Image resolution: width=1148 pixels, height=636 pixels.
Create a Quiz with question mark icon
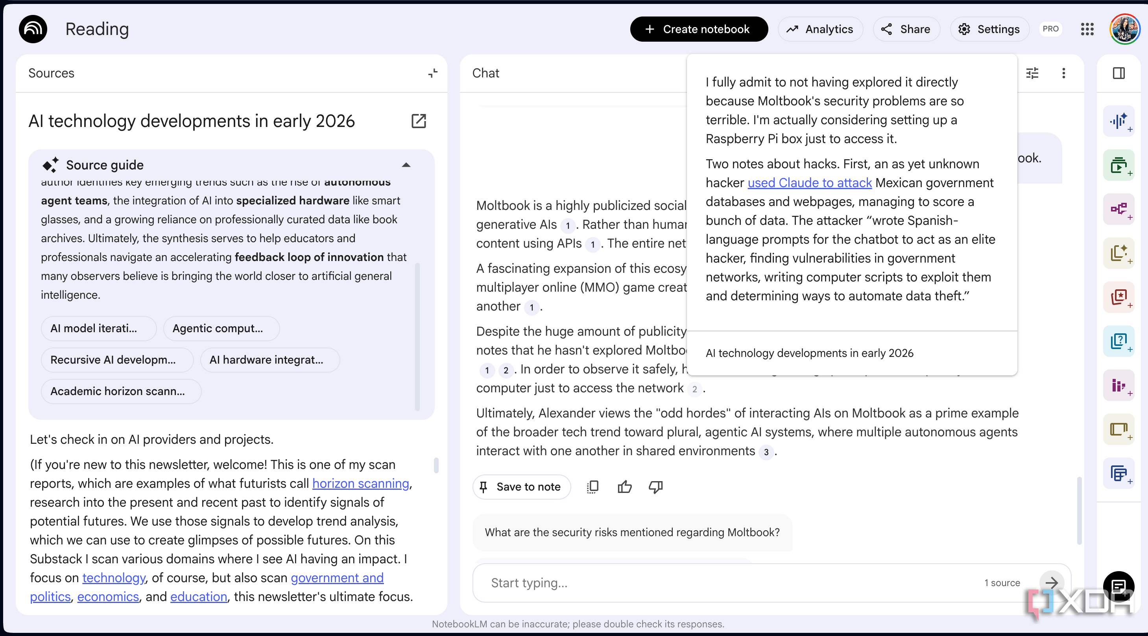pos(1118,341)
